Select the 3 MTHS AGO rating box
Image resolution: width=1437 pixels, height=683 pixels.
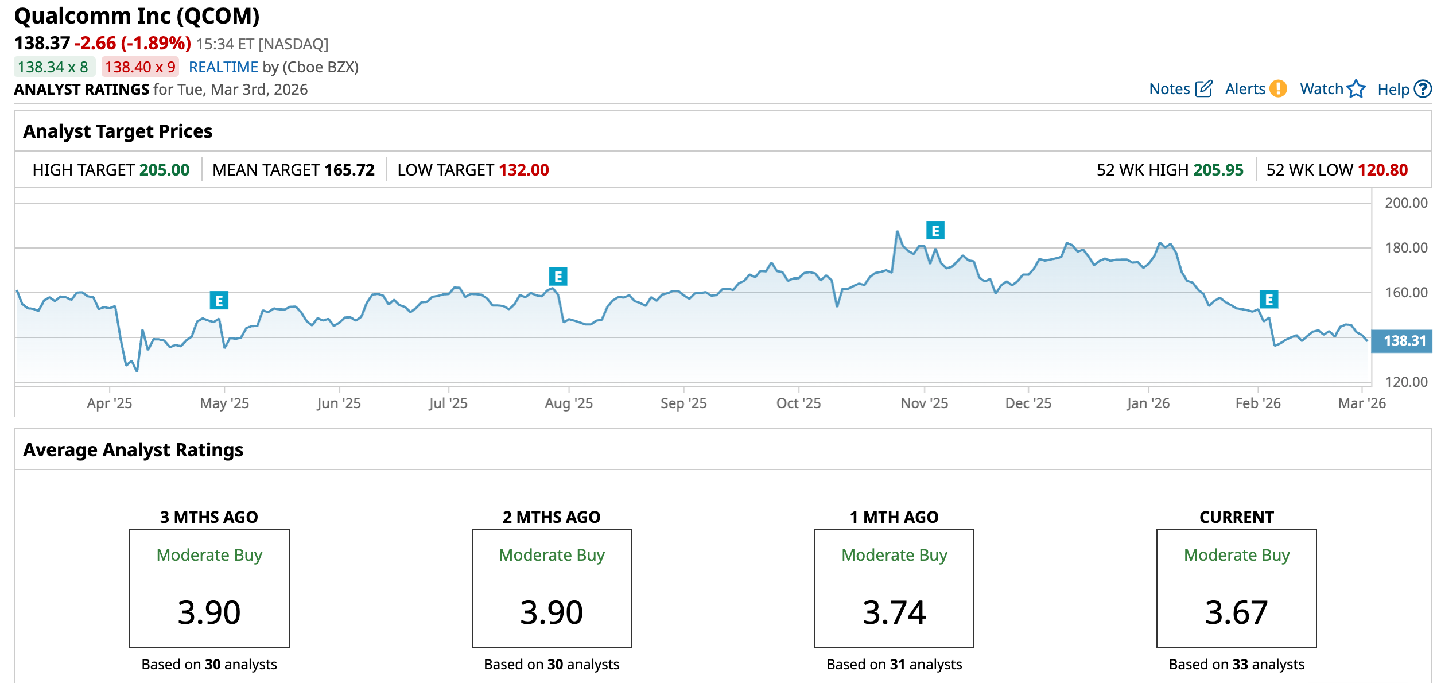[209, 588]
